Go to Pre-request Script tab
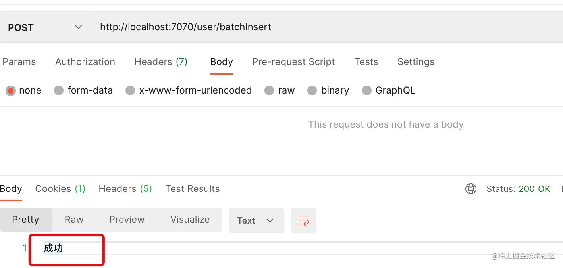This screenshot has width=563, height=268. pos(293,62)
